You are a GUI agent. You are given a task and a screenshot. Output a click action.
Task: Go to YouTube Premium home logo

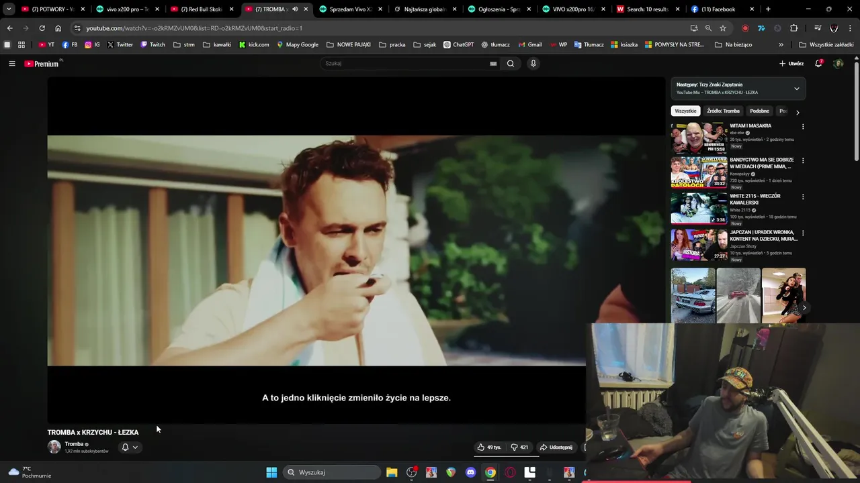point(43,64)
